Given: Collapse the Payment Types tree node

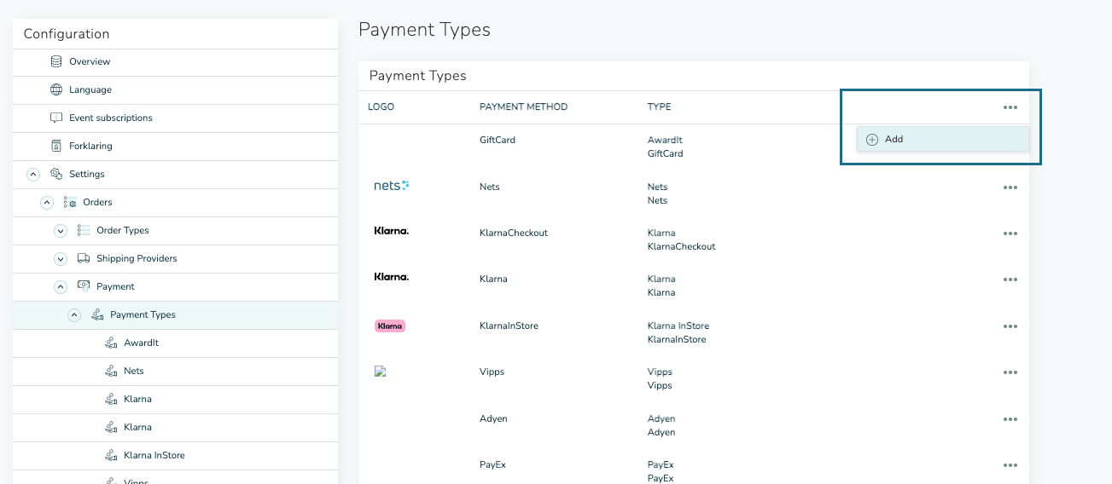Looking at the screenshot, I should tap(74, 314).
